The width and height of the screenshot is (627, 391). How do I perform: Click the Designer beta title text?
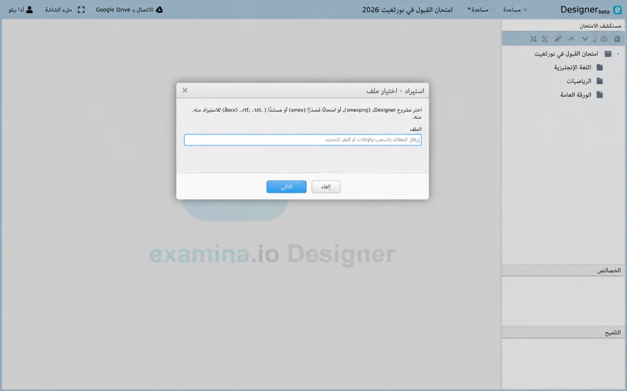pos(585,10)
